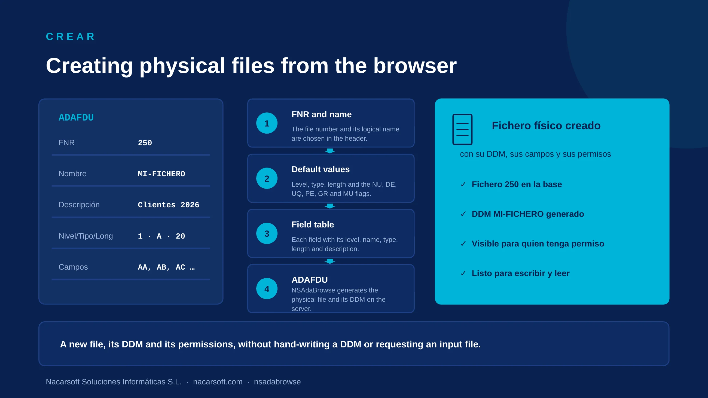The height and width of the screenshot is (398, 708).
Task: Click Listo para escribir y leer text
Action: 521,273
